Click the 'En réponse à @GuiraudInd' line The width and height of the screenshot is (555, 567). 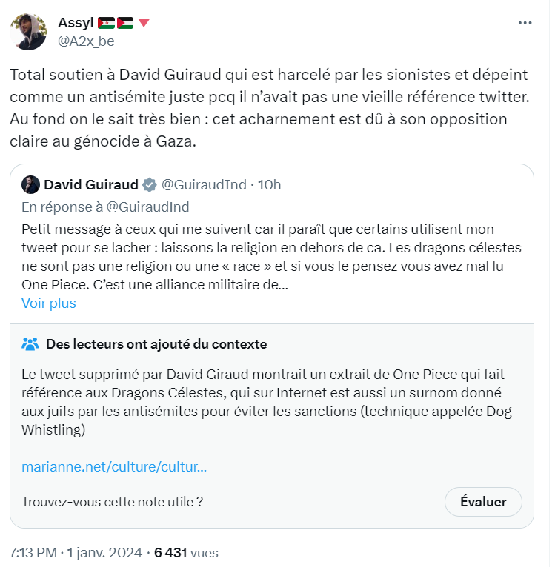(x=105, y=207)
